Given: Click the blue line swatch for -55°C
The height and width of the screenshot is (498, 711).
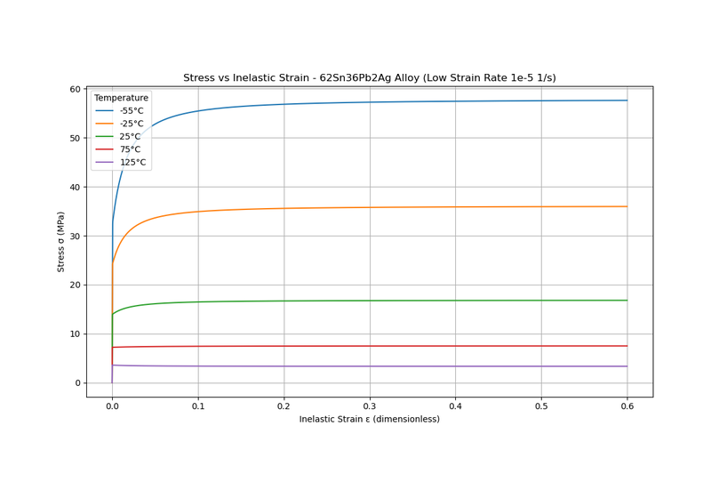Looking at the screenshot, I should pos(104,110).
